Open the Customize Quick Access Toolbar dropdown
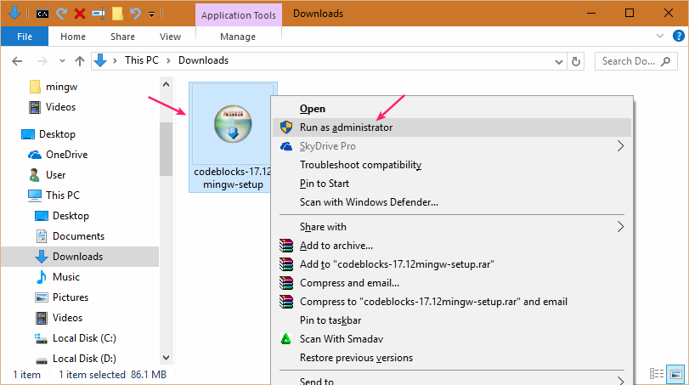 click(x=151, y=14)
